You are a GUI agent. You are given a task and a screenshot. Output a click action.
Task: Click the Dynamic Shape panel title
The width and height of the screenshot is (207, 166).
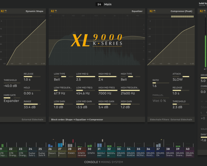click(34, 11)
